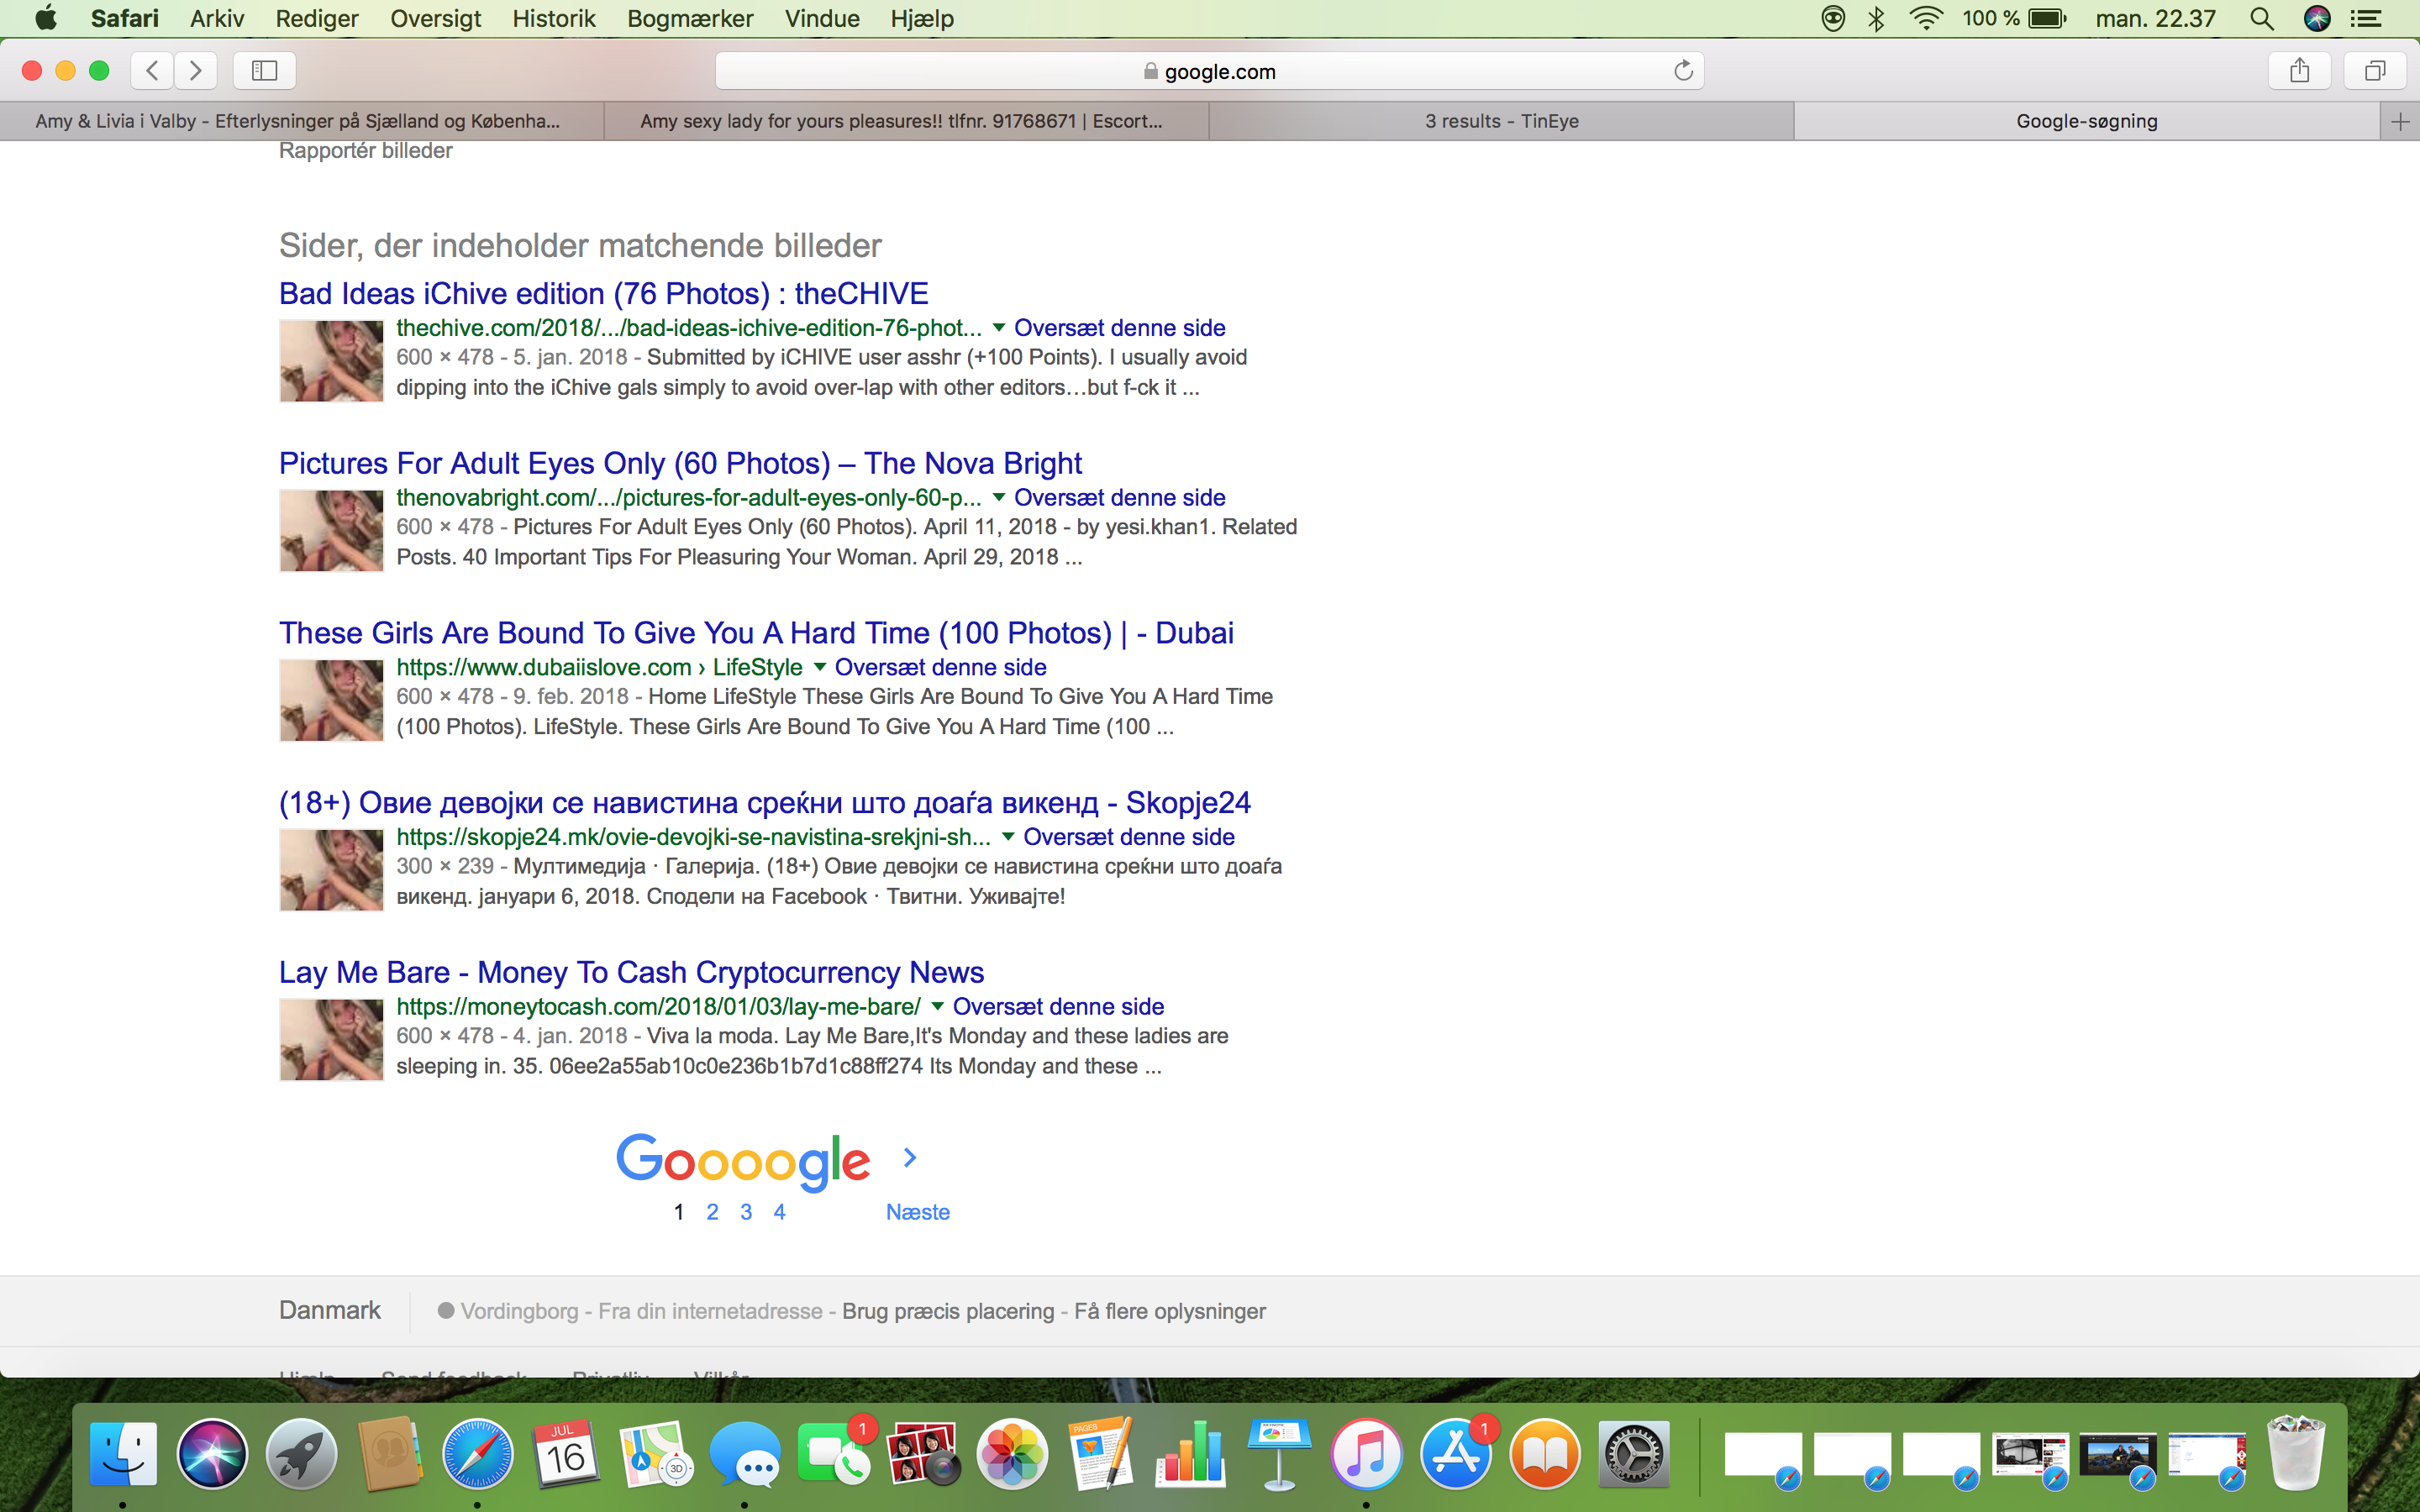Open the Rediger menu

[317, 18]
